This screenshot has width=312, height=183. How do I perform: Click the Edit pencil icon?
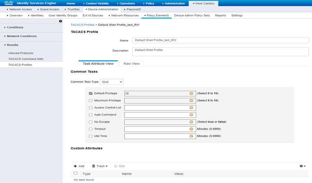point(116,166)
